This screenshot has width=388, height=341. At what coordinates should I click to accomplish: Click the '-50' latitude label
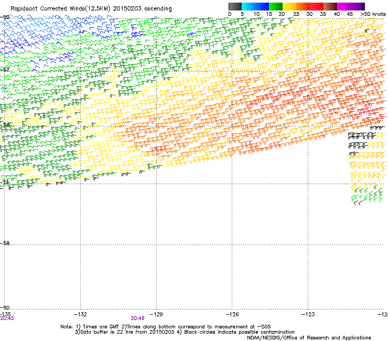5,17
